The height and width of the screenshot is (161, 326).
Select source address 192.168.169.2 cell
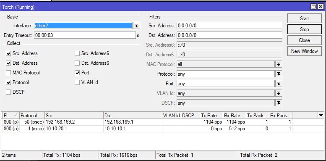(x=74, y=122)
